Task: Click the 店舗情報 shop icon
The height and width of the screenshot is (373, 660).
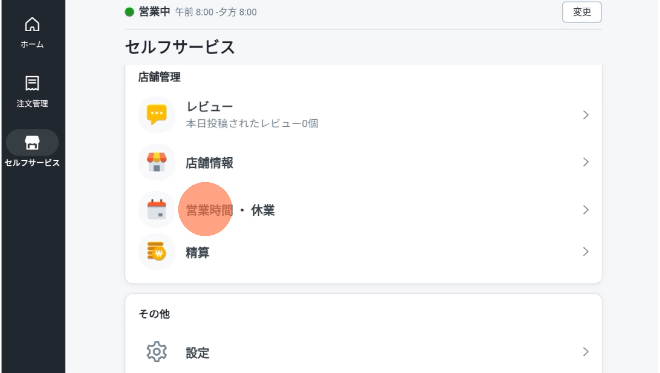Action: tap(157, 162)
